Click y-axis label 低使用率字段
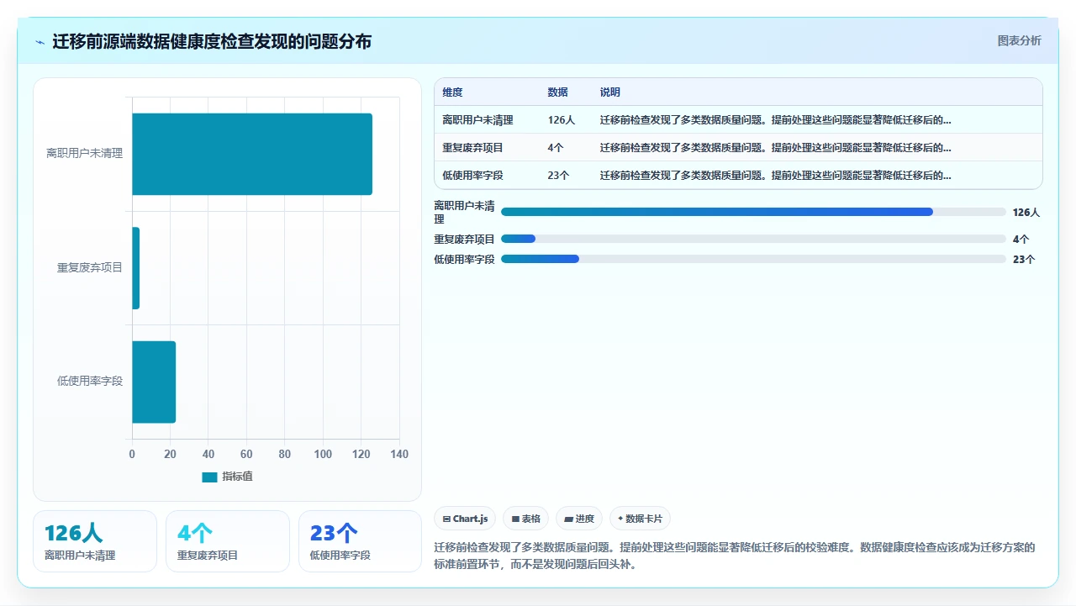Screen dimensions: 1076x606 (x=90, y=382)
